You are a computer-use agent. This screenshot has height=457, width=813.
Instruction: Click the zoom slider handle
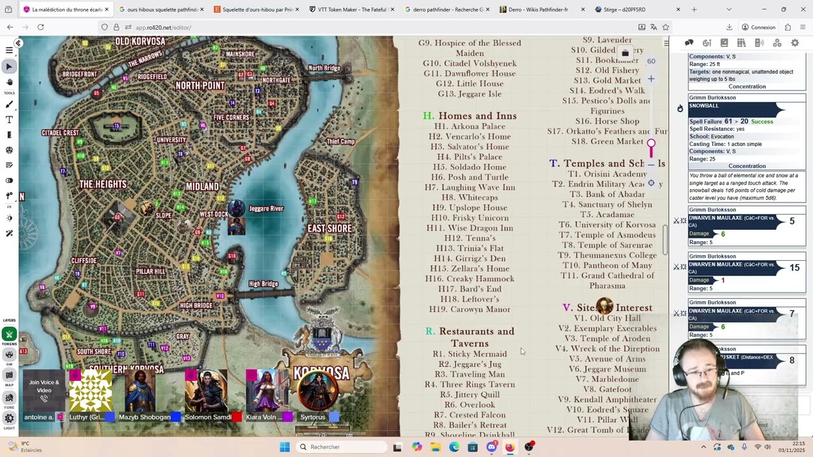[x=651, y=143]
